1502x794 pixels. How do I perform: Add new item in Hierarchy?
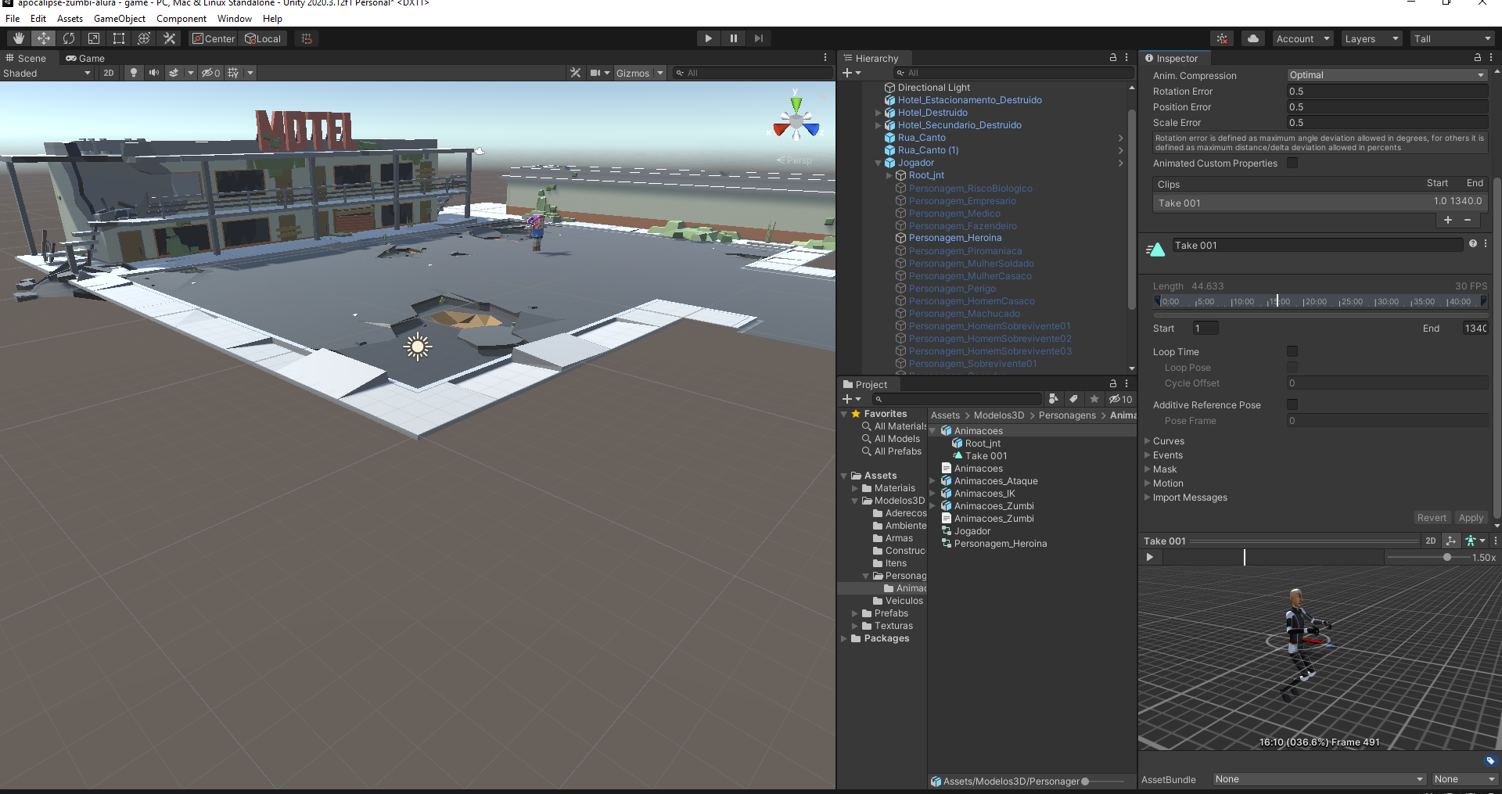851,73
